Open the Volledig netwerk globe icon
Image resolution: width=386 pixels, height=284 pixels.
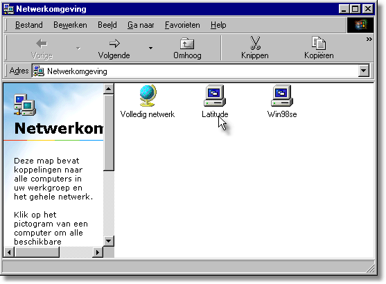148,96
